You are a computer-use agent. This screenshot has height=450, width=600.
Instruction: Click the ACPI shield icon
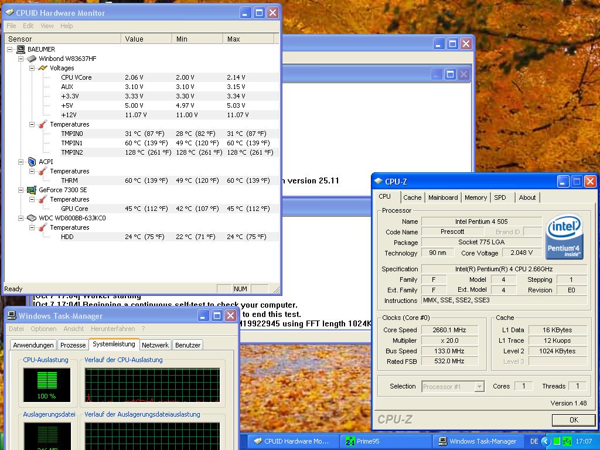click(32, 162)
